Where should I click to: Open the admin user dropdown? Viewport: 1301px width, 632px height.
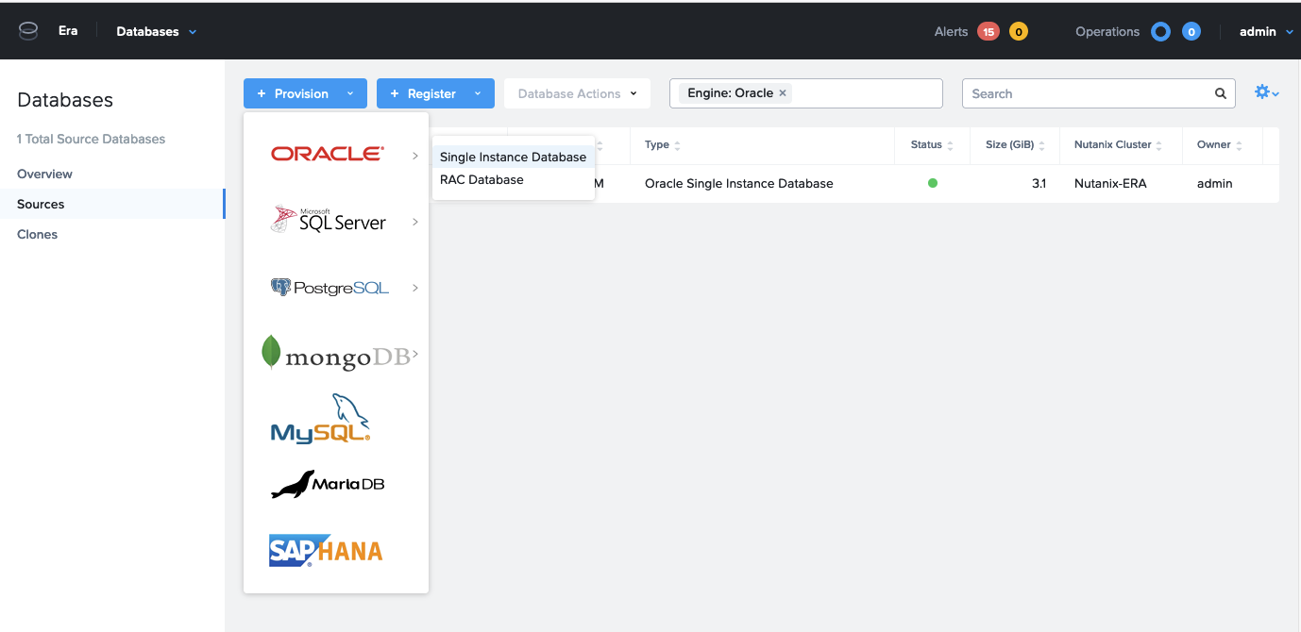[1266, 31]
